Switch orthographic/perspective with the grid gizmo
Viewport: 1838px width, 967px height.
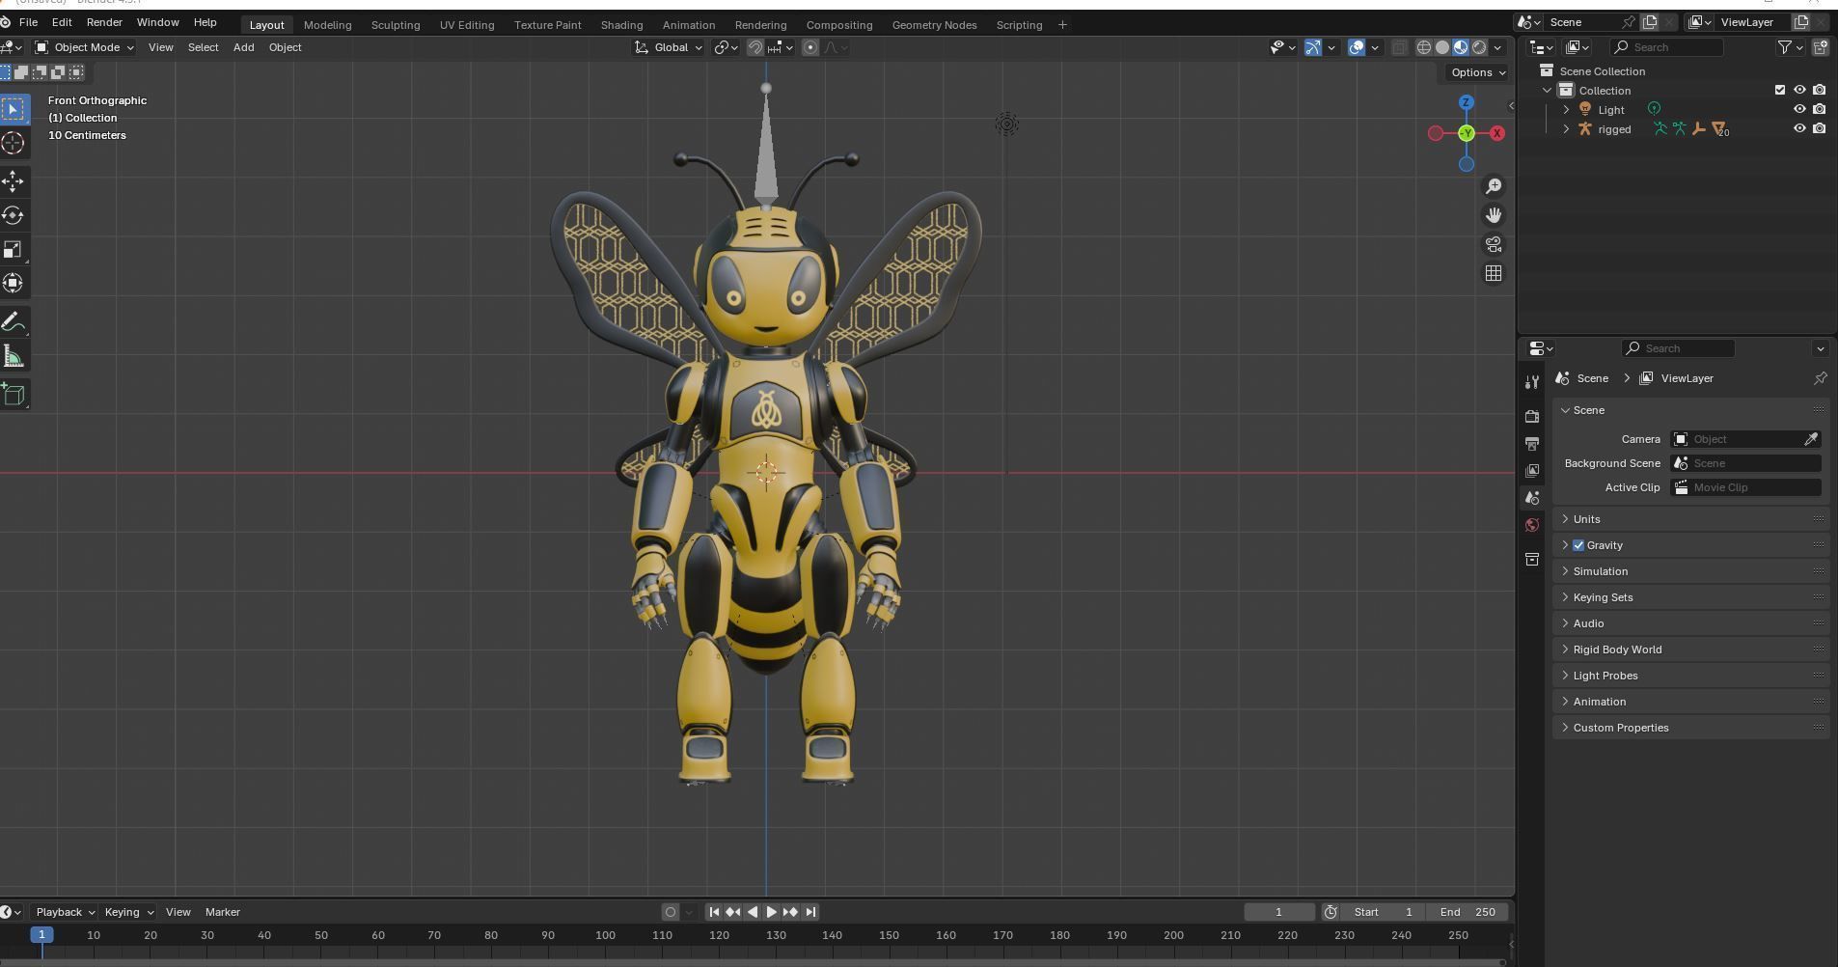click(x=1494, y=273)
